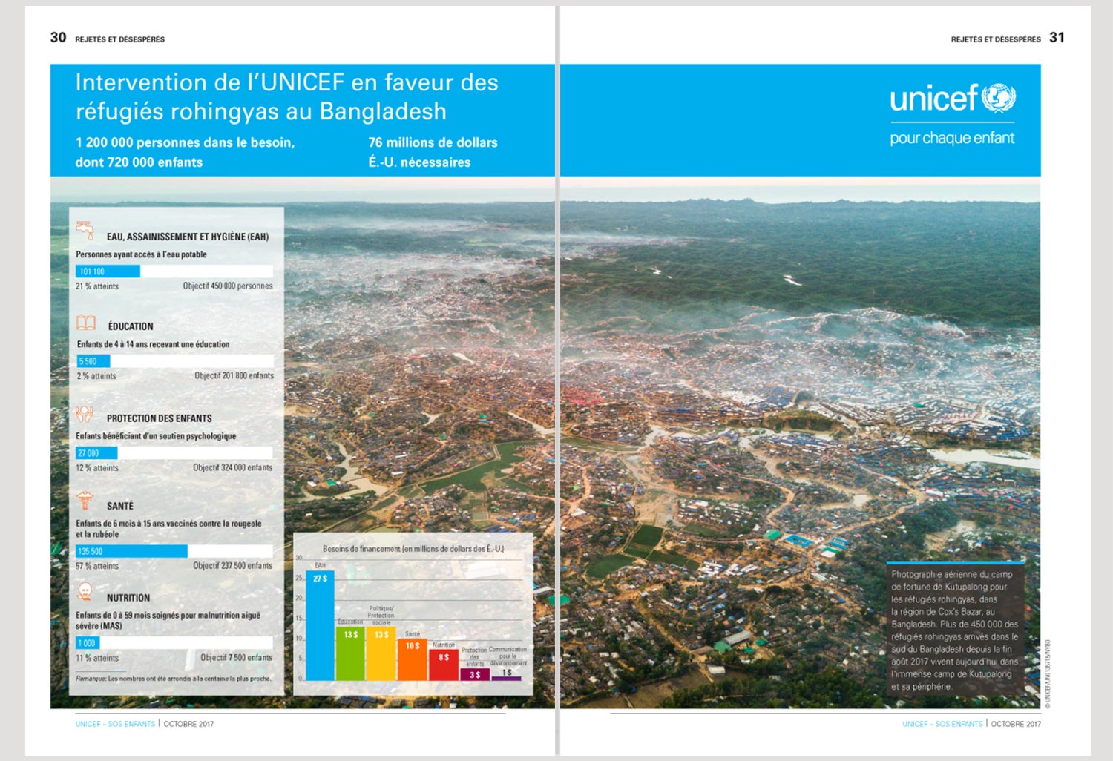Click footer 'UNICEF – SOS ENFANTS' under page 30
This screenshot has width=1113, height=761.
(115, 724)
